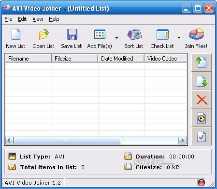Click the Add File(s) toolbar icon
217x189 pixels.
(x=100, y=34)
